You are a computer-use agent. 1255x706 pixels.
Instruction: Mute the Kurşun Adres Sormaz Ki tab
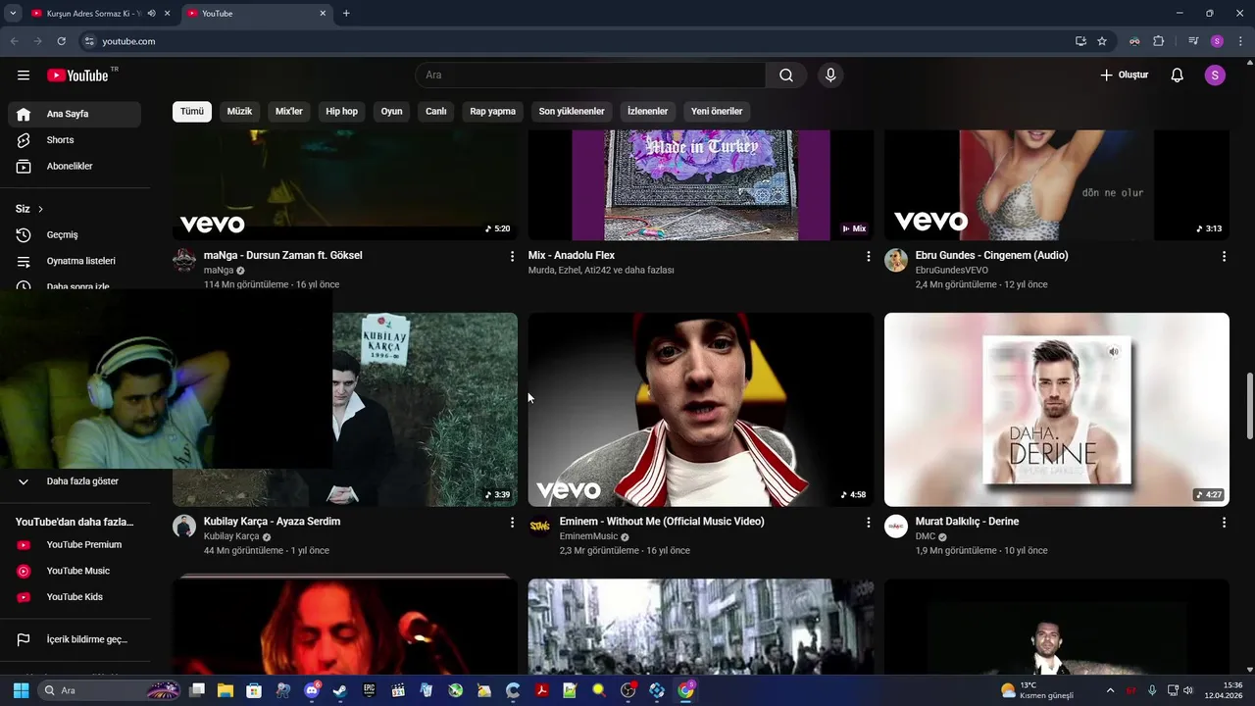(151, 13)
